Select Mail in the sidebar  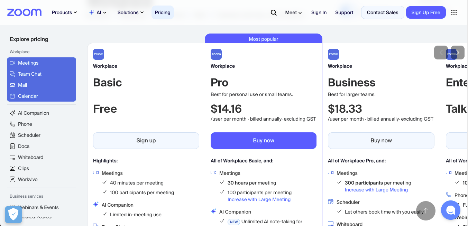tap(42, 85)
